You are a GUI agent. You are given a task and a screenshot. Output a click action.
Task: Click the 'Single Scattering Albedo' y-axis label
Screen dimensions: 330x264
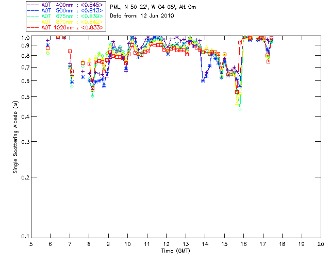(x=16, y=137)
